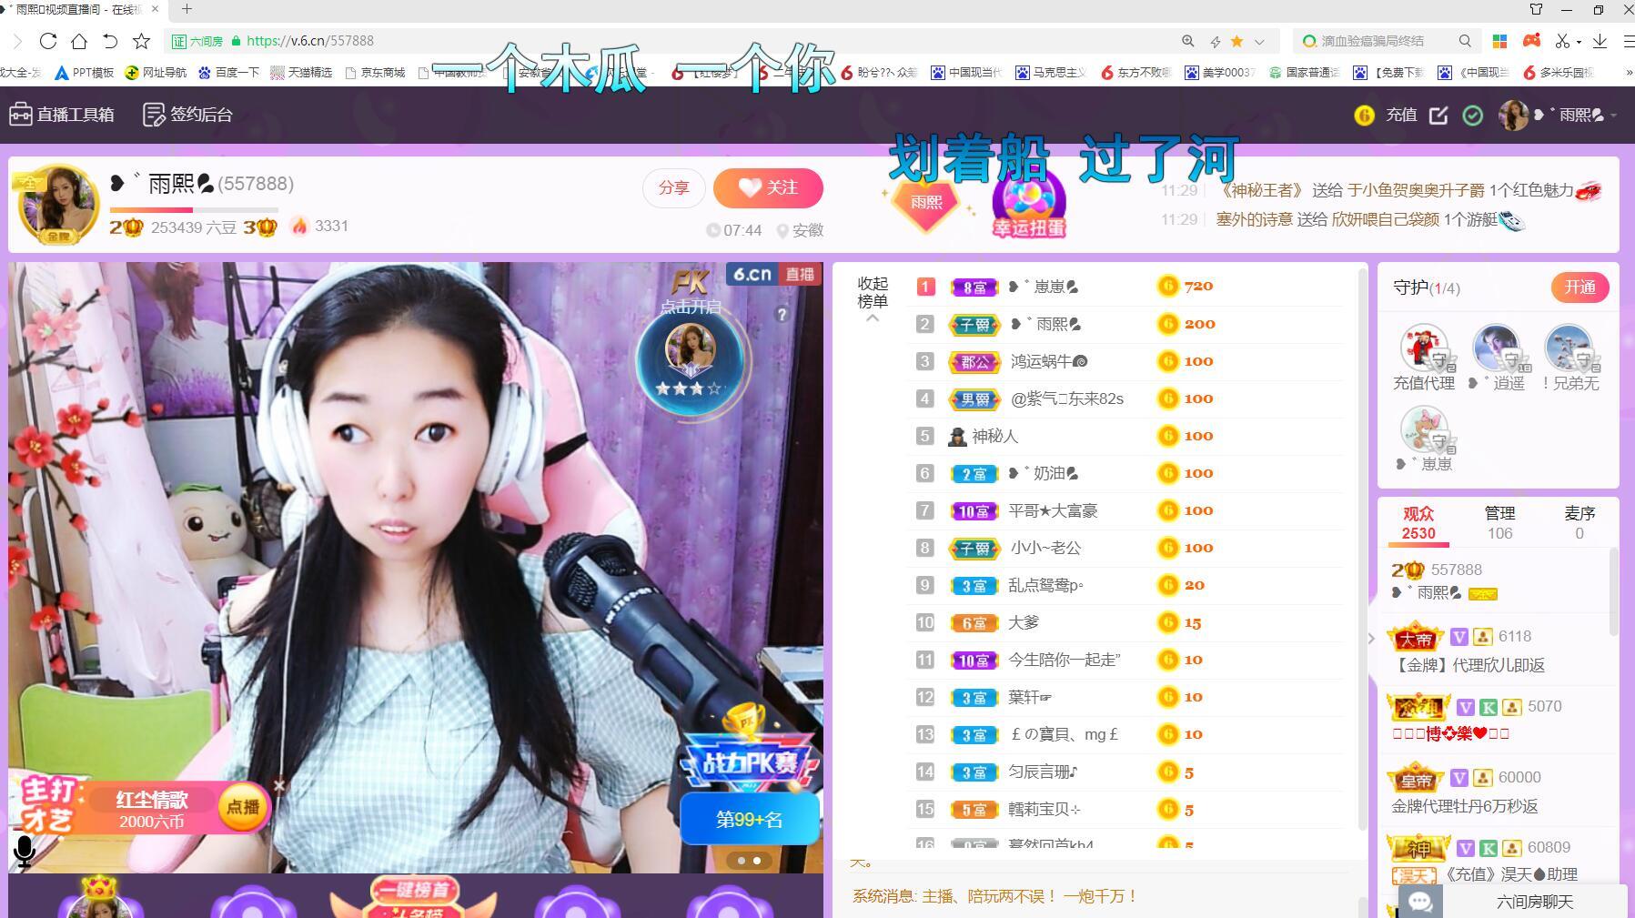
Task: Click the PK 点击开启 circle
Action: pos(691,360)
